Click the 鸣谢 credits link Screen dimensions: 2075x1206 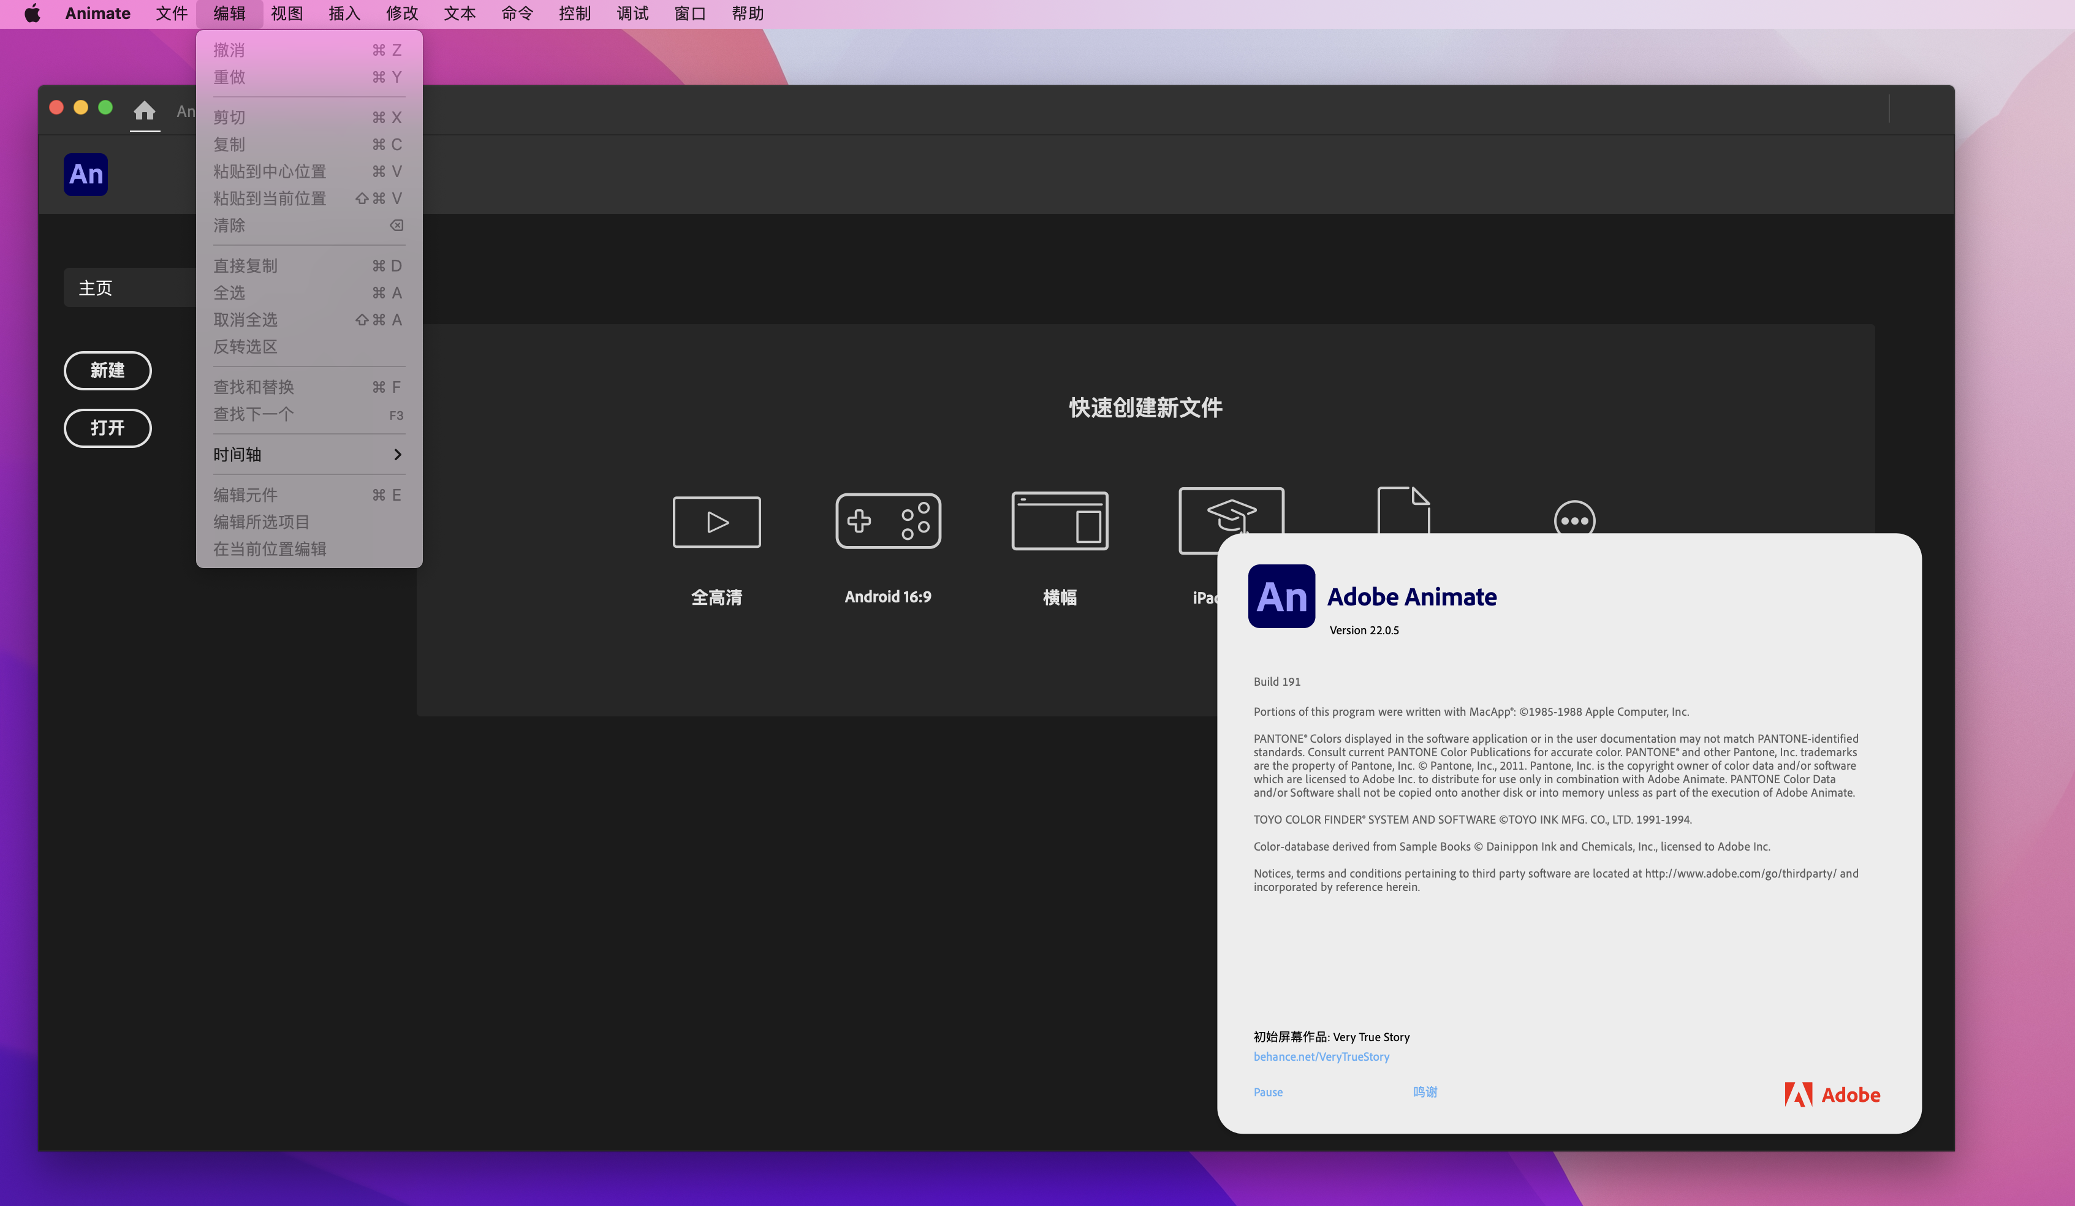click(x=1425, y=1091)
